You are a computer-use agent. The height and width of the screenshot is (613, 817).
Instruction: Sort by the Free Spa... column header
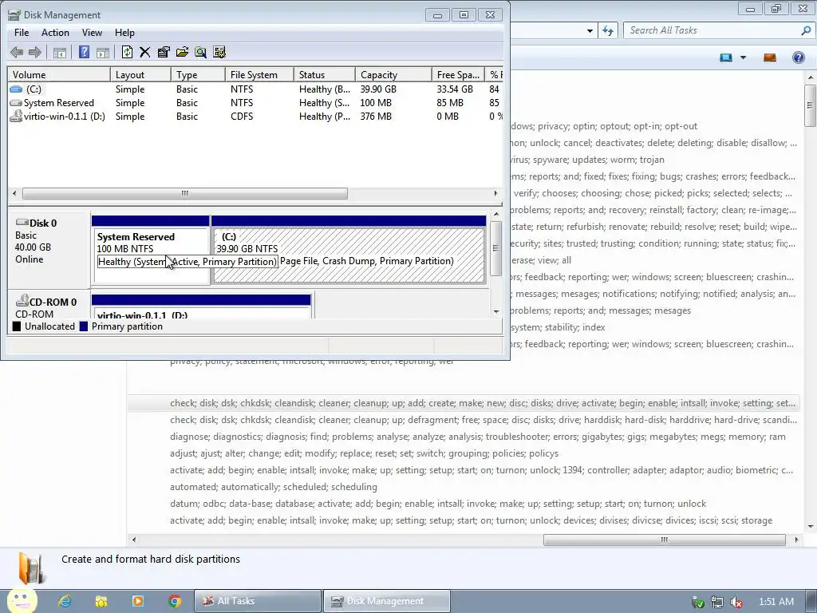coord(458,74)
